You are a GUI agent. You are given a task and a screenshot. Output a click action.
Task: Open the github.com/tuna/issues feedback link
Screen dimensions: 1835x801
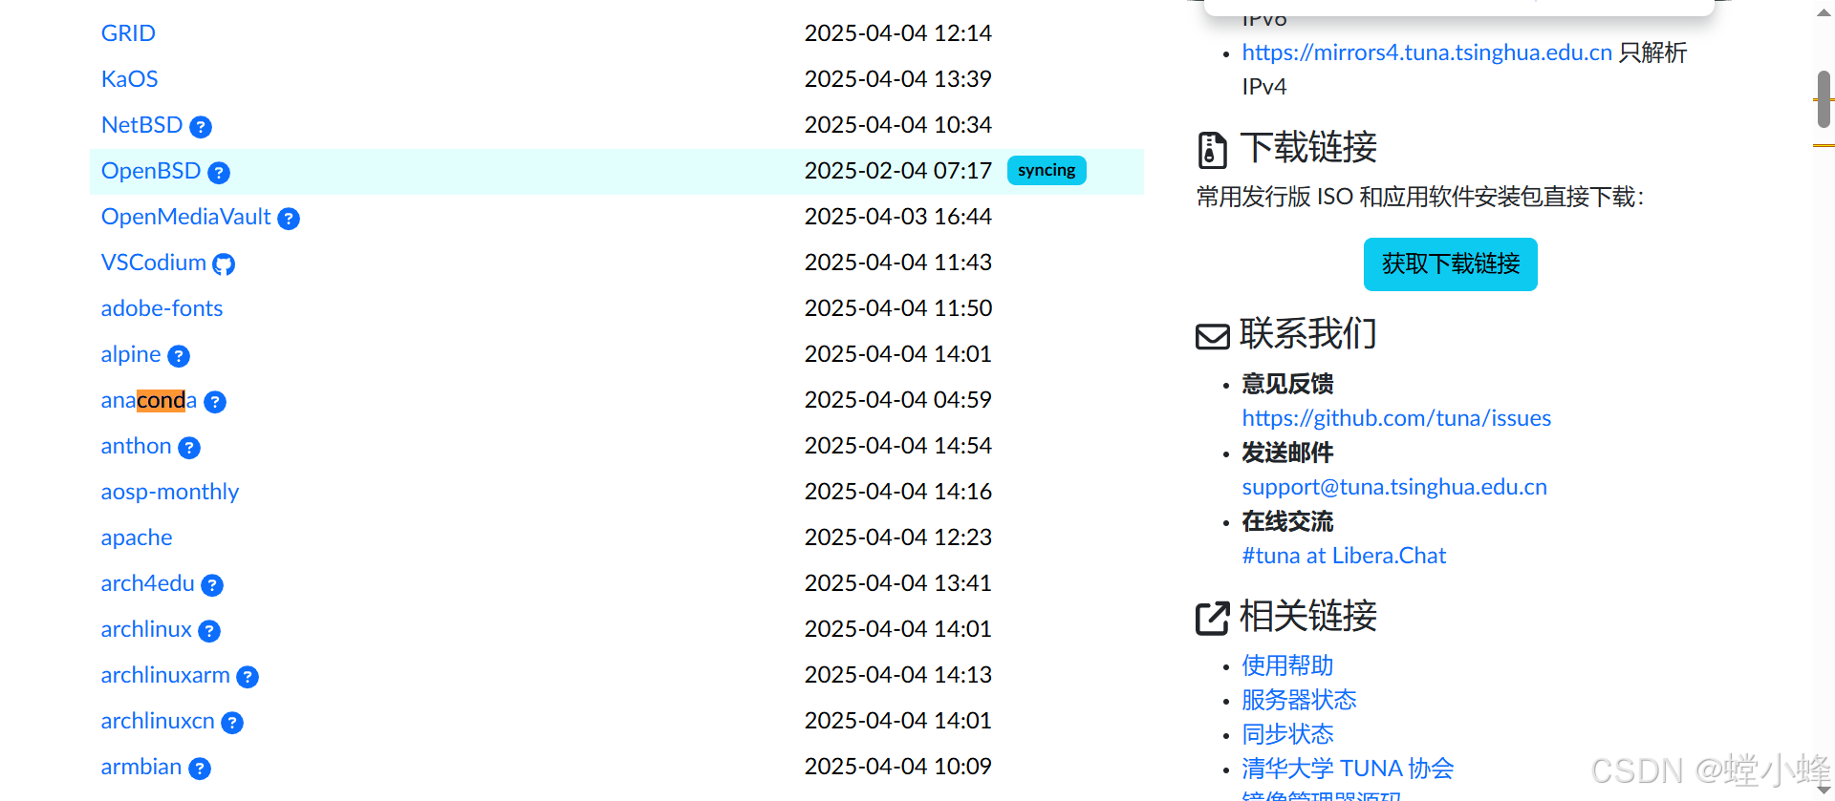(x=1396, y=418)
